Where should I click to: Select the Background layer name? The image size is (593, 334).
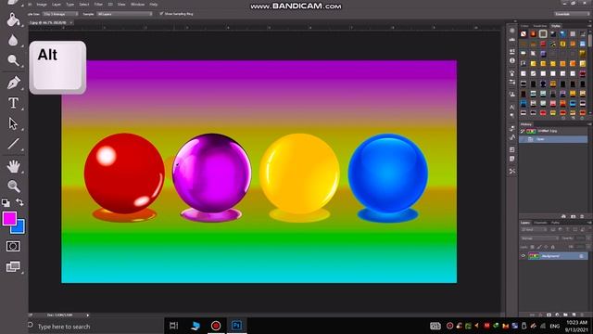550,256
